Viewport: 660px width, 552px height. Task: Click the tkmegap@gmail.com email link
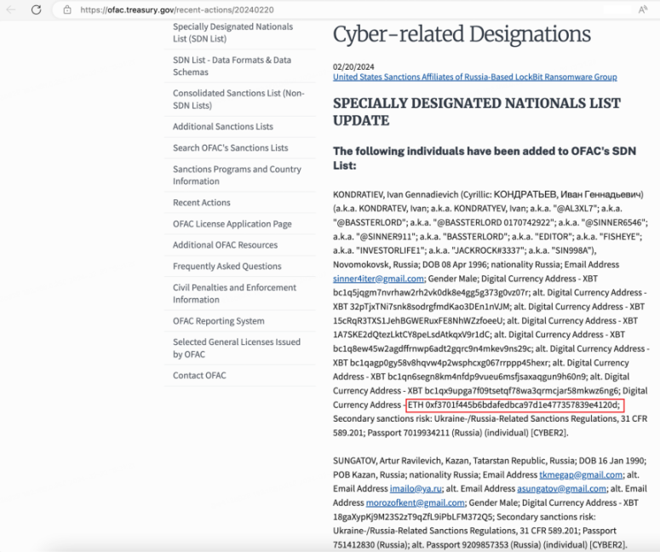pos(581,475)
